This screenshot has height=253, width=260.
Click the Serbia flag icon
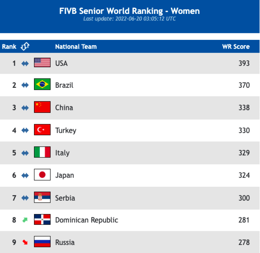(x=42, y=197)
